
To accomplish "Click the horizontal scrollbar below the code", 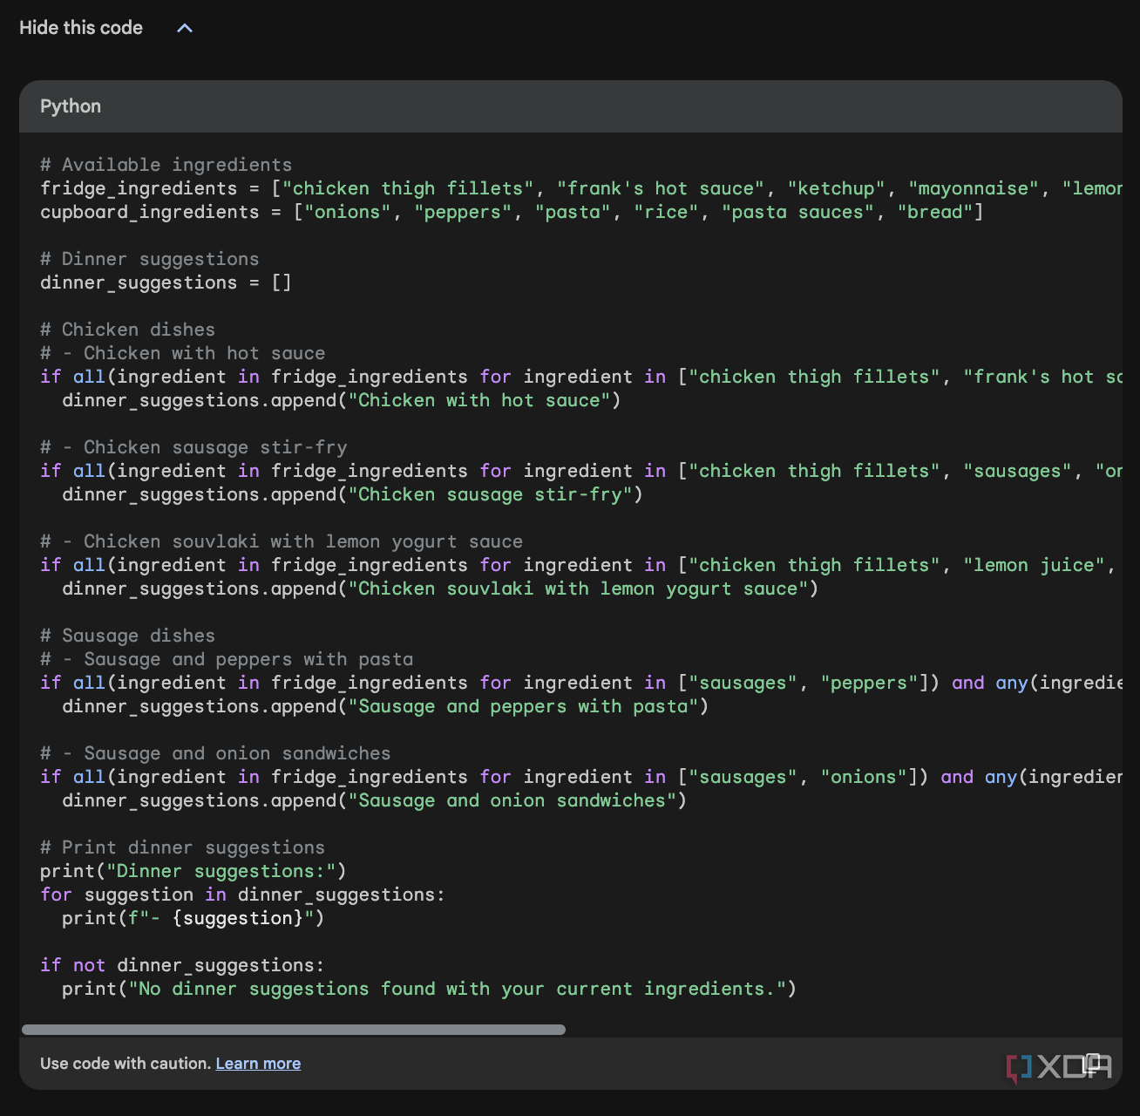I will pos(294,1030).
